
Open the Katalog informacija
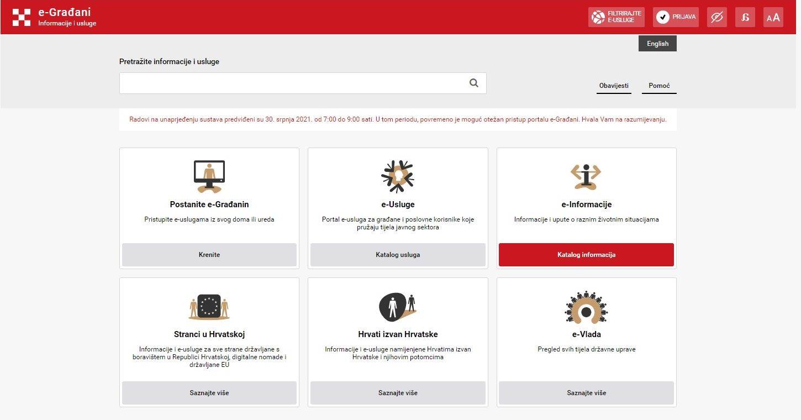coord(586,255)
